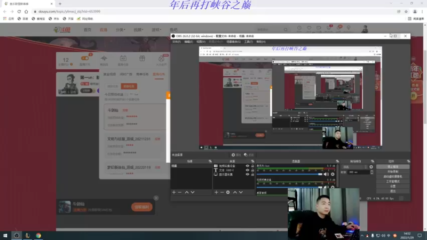Open OBS Edit menu
427x240 pixels.
[188, 42]
